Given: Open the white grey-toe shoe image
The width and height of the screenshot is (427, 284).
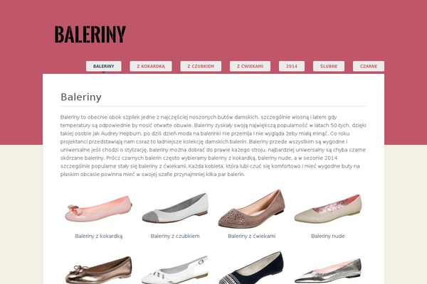Looking at the screenshot, I should 175,208.
